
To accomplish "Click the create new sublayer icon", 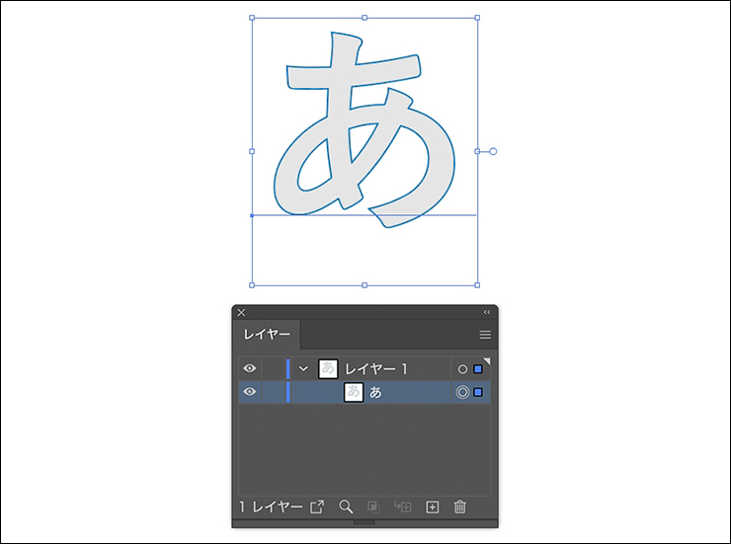I will [x=402, y=506].
